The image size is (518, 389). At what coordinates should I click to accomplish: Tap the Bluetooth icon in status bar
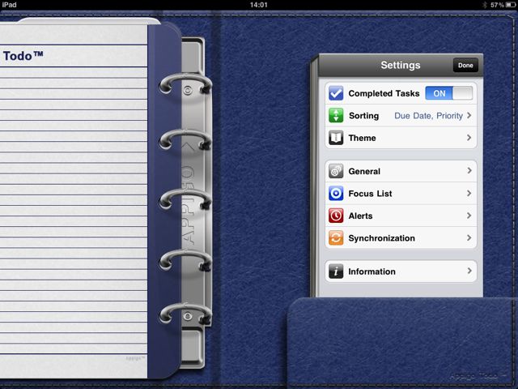[485, 5]
